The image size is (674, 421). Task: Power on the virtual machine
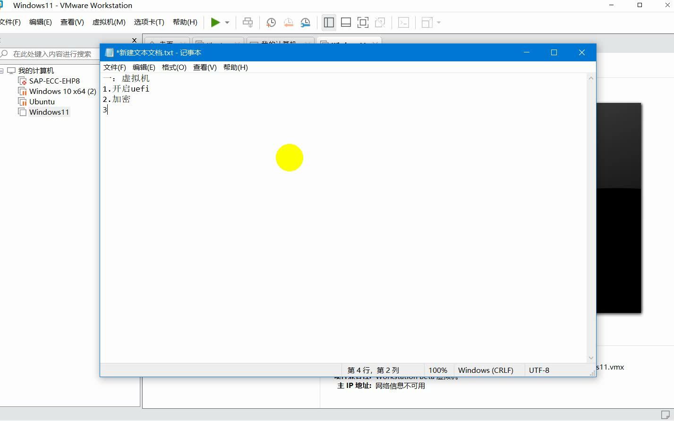tap(215, 22)
